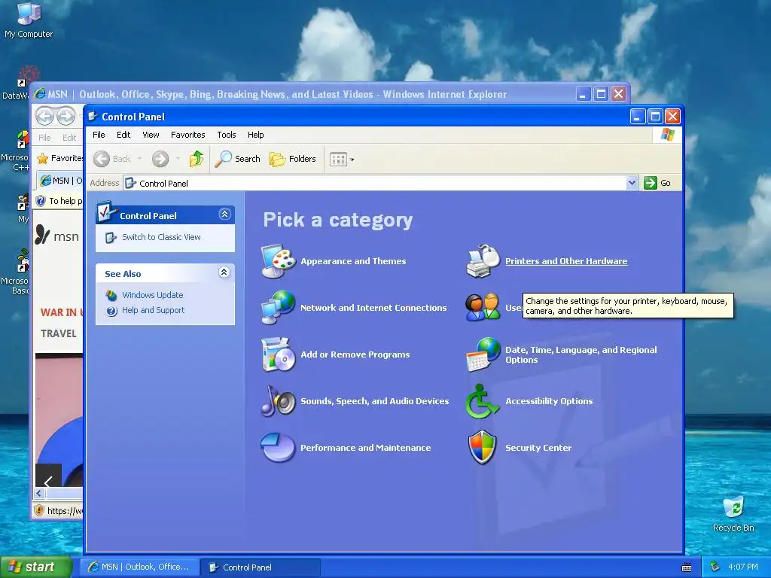
Task: Open the Accessibility Options wheelchair icon
Action: click(x=483, y=401)
